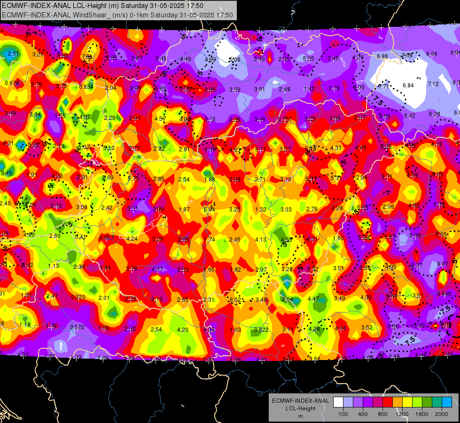460x423 pixels.
Task: Click the wind shear value 1.60
Action: [338, 238]
